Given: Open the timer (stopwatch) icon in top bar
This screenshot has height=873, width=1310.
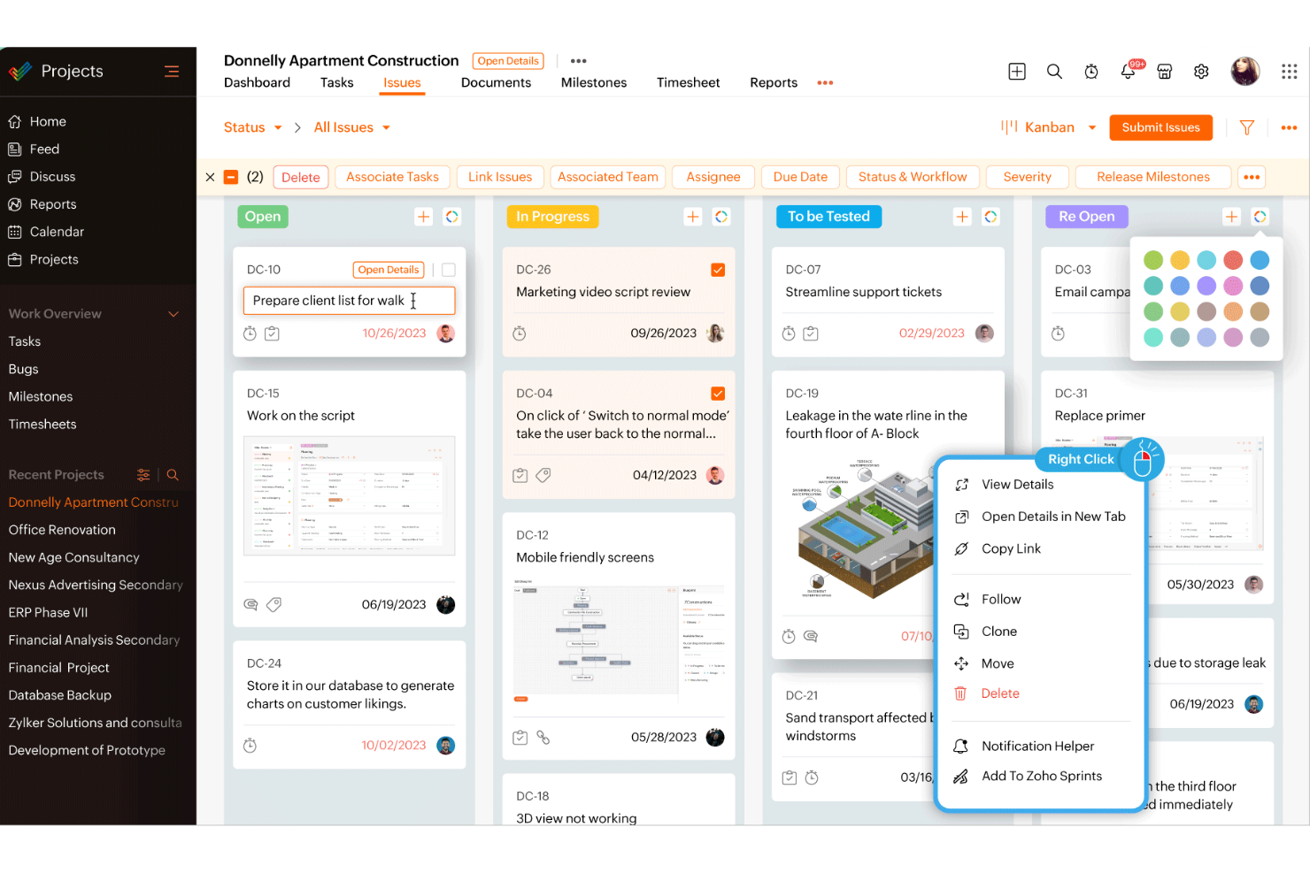Looking at the screenshot, I should pos(1090,72).
